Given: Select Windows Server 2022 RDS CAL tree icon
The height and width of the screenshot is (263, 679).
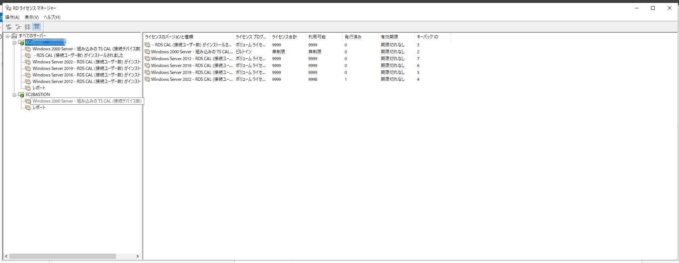Looking at the screenshot, I should click(28, 62).
